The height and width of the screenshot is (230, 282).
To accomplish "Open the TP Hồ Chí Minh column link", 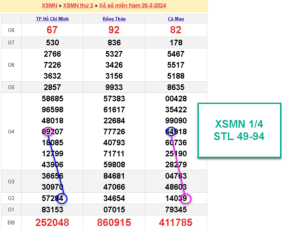I will [x=52, y=19].
